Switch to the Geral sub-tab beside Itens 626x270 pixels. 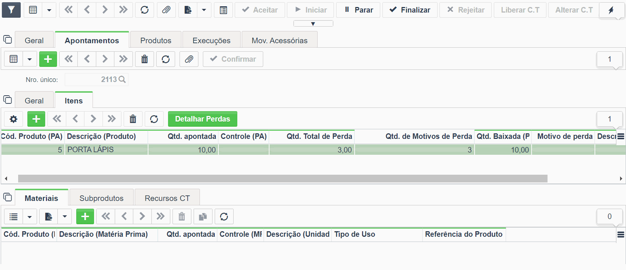tap(34, 100)
